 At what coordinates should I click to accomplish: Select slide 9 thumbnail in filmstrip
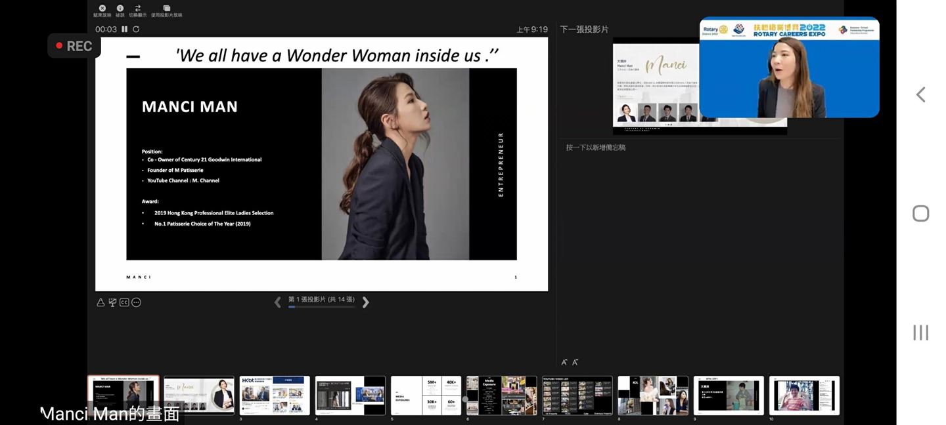coord(729,395)
